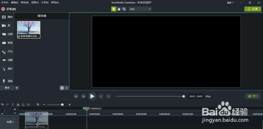This screenshot has height=129, width=263.
Task: Open the 54% canvas zoom dropdown
Action: pos(140,9)
